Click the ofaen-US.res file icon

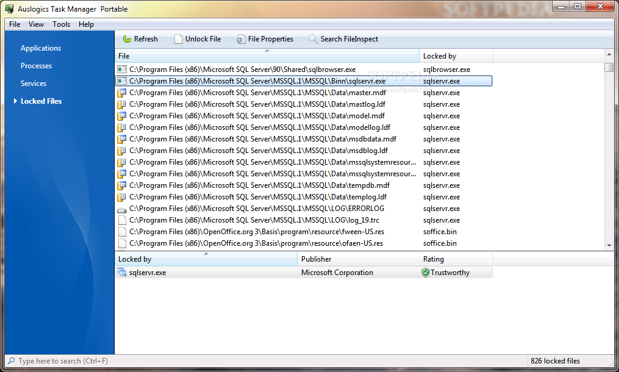click(x=122, y=243)
